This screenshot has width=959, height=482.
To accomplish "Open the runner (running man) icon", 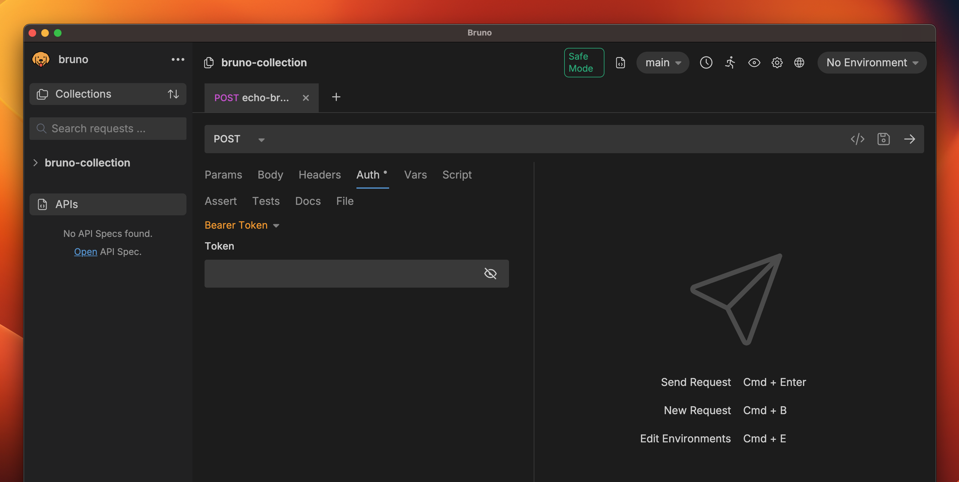I will tap(730, 62).
